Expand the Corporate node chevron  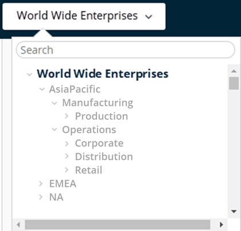point(67,143)
